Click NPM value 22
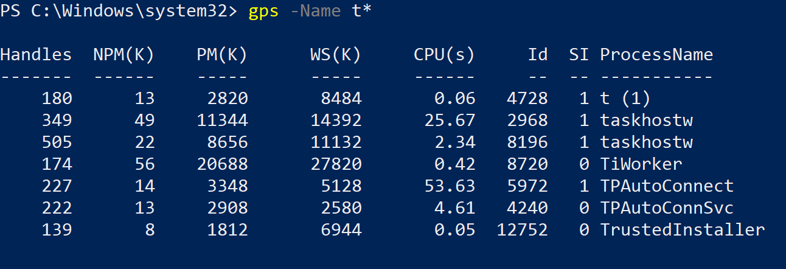 coord(145,142)
